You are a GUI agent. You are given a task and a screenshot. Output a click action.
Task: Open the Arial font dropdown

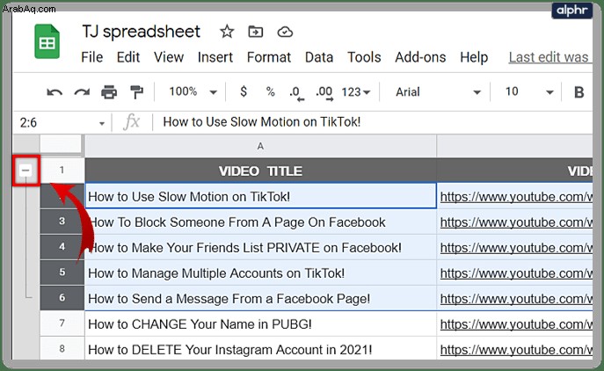click(438, 92)
